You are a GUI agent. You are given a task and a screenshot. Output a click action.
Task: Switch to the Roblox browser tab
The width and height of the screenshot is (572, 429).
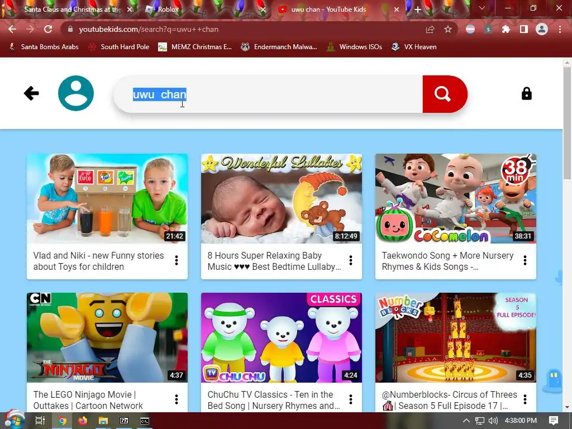point(204,9)
